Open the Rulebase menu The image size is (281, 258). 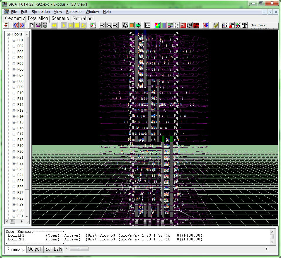74,12
